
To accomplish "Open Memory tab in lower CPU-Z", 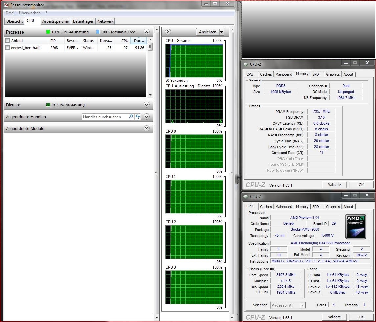I will 302,207.
